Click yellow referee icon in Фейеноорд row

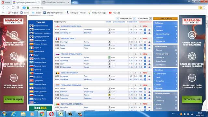109,95
